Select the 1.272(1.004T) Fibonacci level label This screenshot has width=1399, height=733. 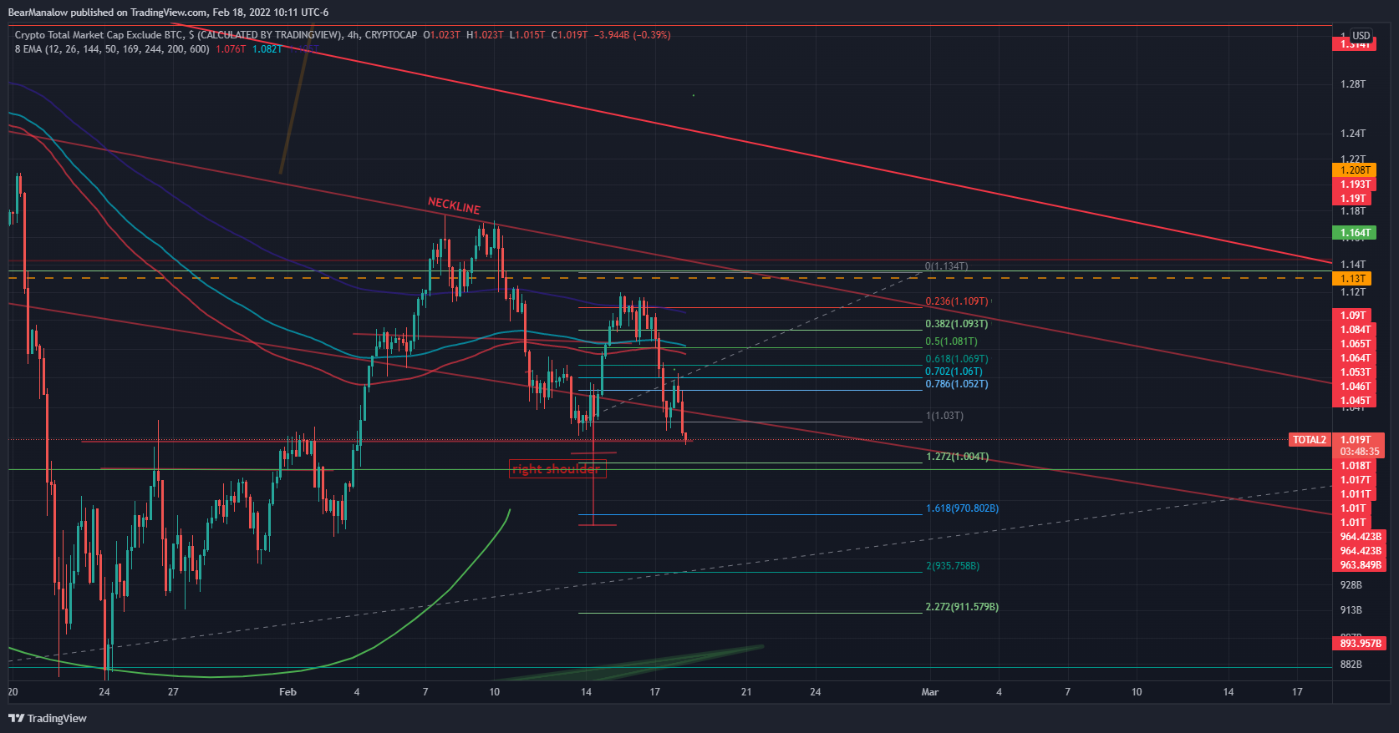(x=957, y=457)
